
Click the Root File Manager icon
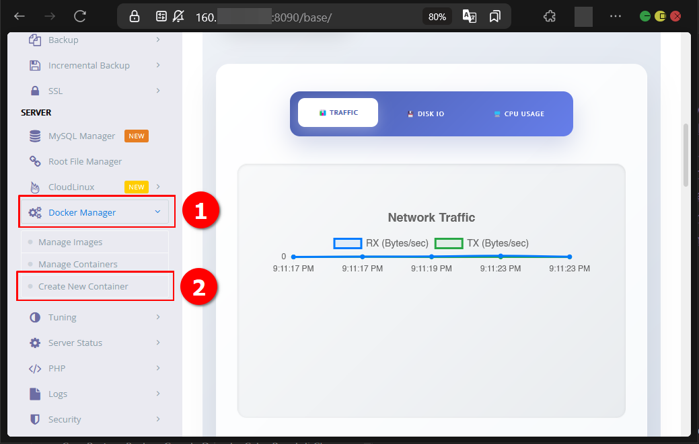tap(35, 161)
